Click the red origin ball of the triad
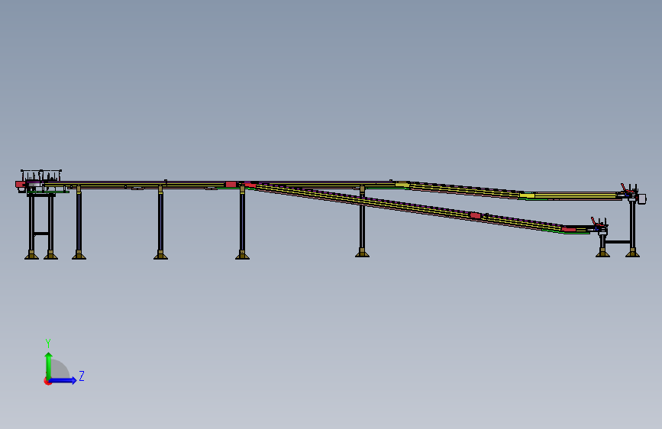Image resolution: width=662 pixels, height=429 pixels. click(x=47, y=381)
